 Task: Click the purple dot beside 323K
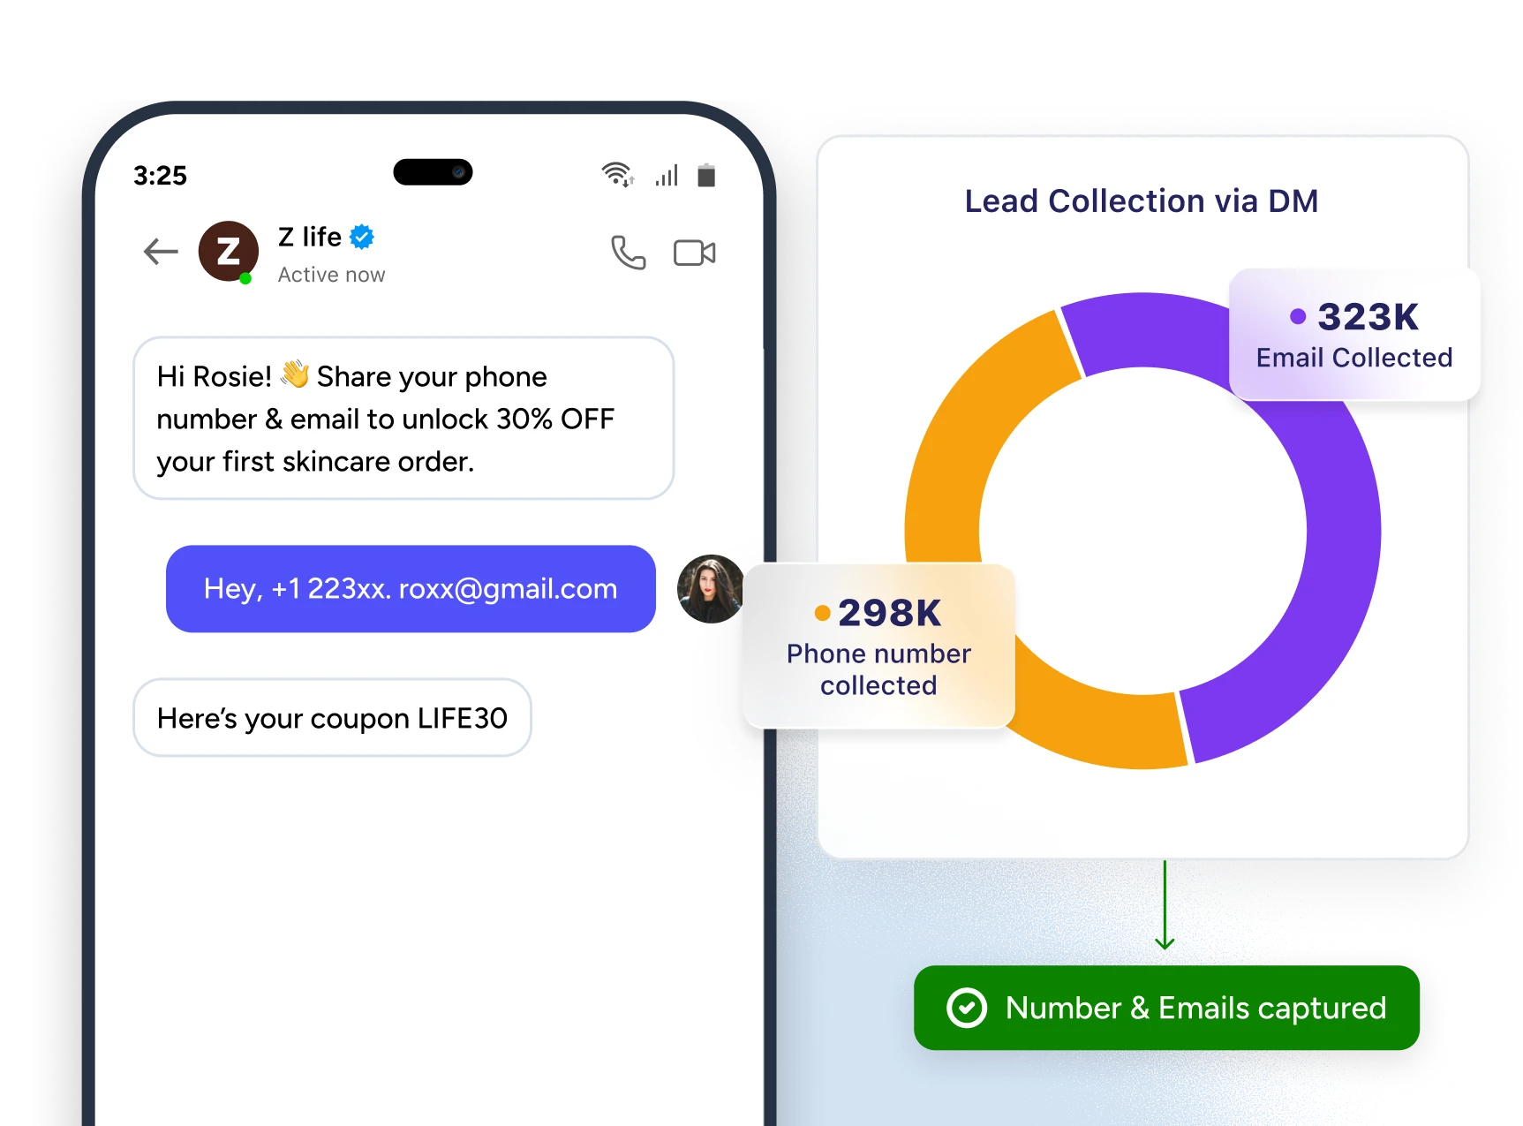click(1297, 316)
